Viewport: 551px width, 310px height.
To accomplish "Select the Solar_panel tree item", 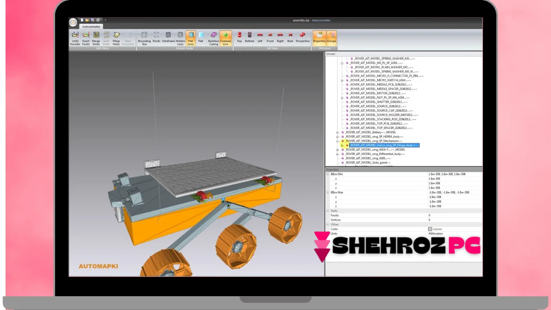I will click(368, 163).
